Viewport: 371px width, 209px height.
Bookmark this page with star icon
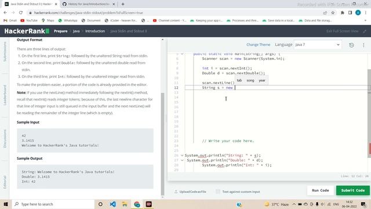(x=333, y=13)
